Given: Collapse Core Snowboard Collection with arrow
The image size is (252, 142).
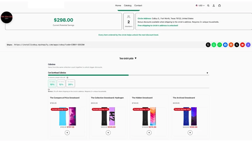Looking at the screenshot, I should coord(207,73).
